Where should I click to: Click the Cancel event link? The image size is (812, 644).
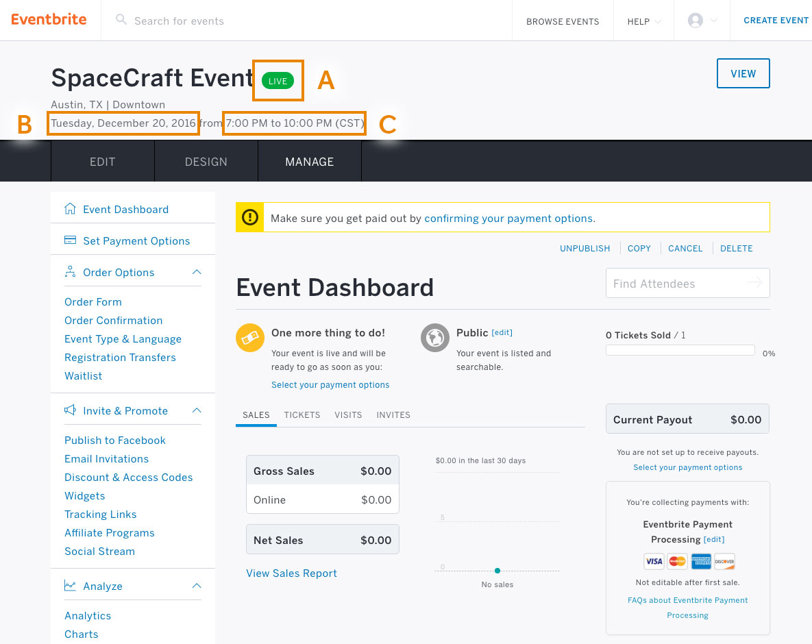tap(685, 248)
